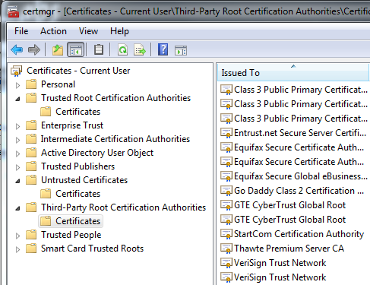The width and height of the screenshot is (370, 285).
Task: Sort by the Issued To column header
Action: click(293, 73)
